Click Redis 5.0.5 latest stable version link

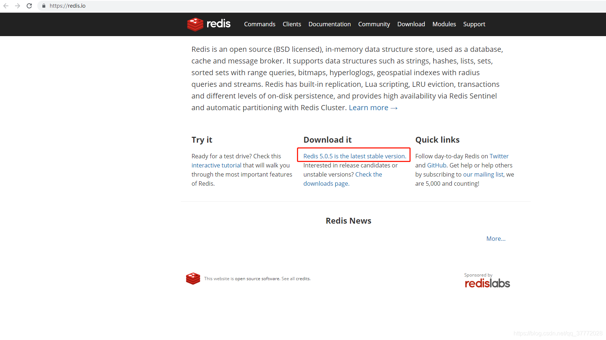(355, 156)
